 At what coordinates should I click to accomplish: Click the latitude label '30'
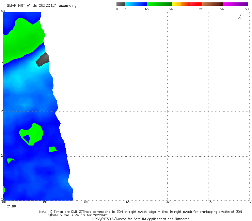pos(2,110)
